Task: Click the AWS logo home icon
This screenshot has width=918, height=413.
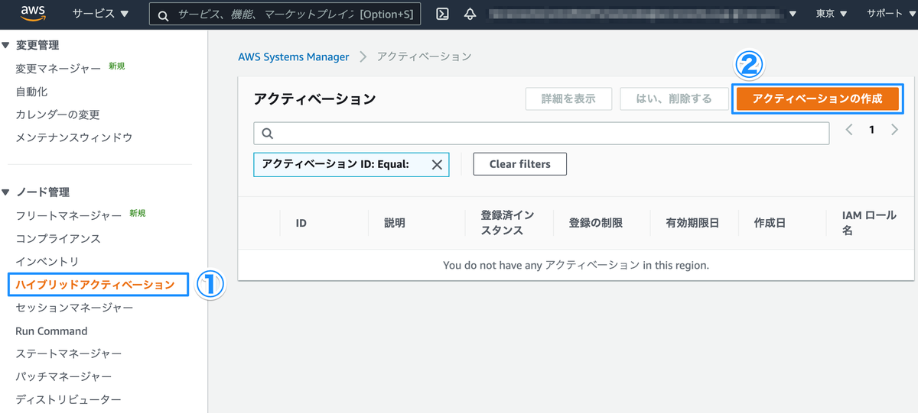Action: point(34,13)
